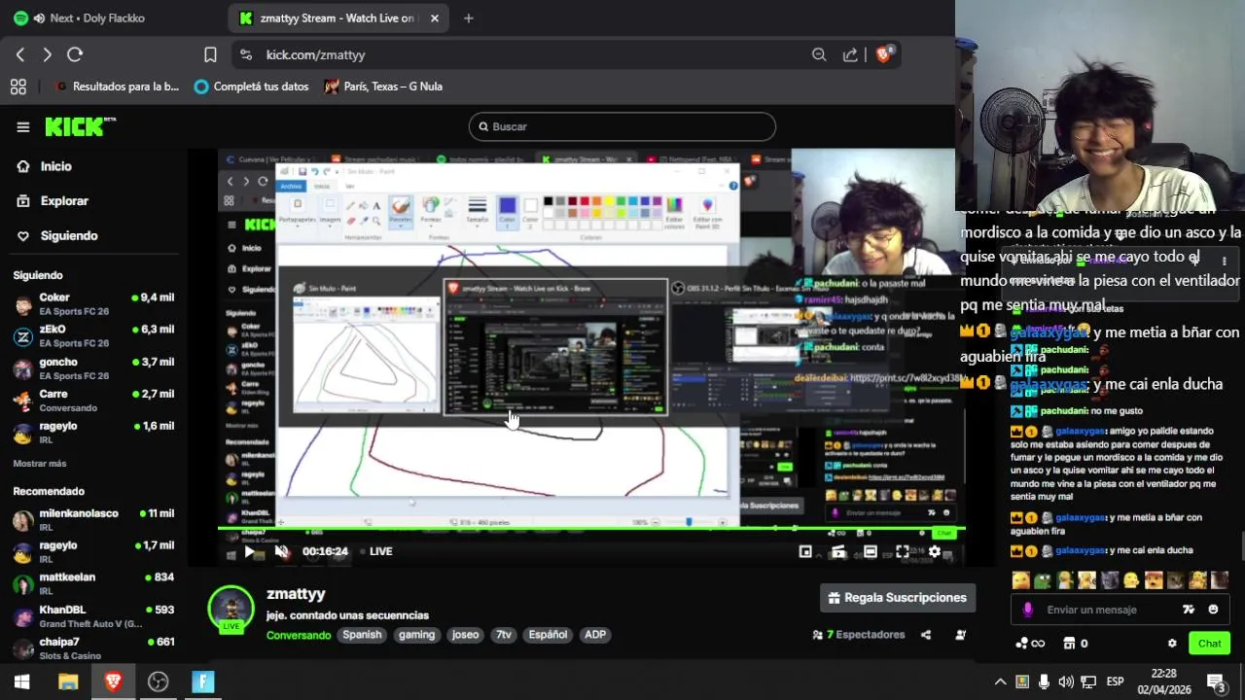The width and height of the screenshot is (1245, 700).
Task: Open player settings gear
Action: coord(935,551)
